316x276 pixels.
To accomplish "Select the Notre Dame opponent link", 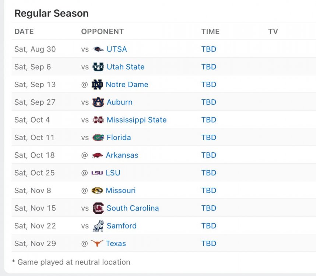I will click(127, 85).
